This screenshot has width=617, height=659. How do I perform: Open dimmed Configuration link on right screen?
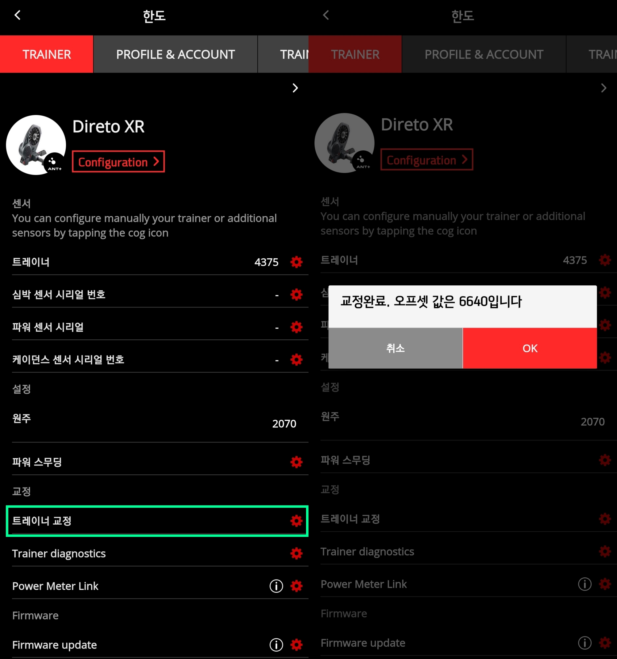pos(427,160)
